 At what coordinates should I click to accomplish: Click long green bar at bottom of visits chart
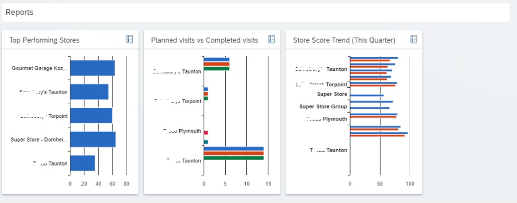234,158
